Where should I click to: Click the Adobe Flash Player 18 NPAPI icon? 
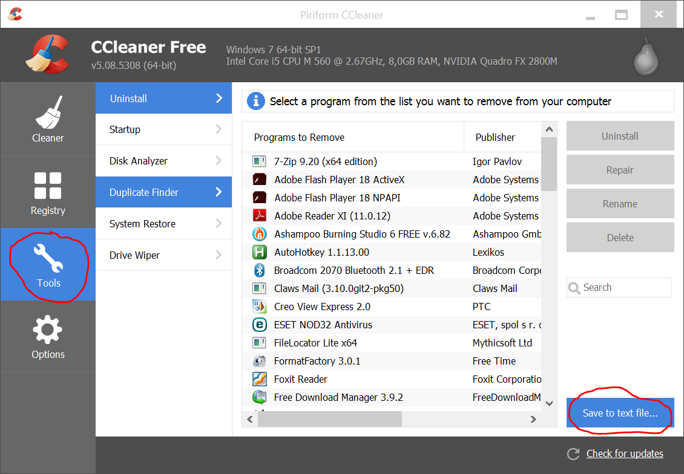[x=259, y=198]
